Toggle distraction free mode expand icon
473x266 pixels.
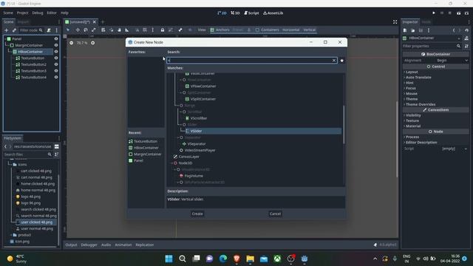pyautogui.click(x=395, y=21)
